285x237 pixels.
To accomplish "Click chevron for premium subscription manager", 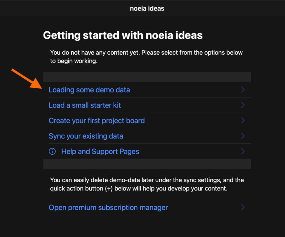I will coord(243,208).
